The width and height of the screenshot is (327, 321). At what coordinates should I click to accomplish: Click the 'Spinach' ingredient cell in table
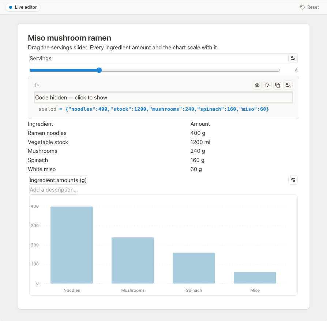pyautogui.click(x=38, y=160)
